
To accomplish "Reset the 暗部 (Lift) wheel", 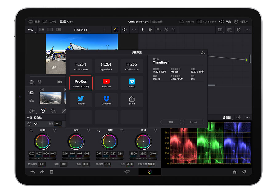I will [54, 130].
